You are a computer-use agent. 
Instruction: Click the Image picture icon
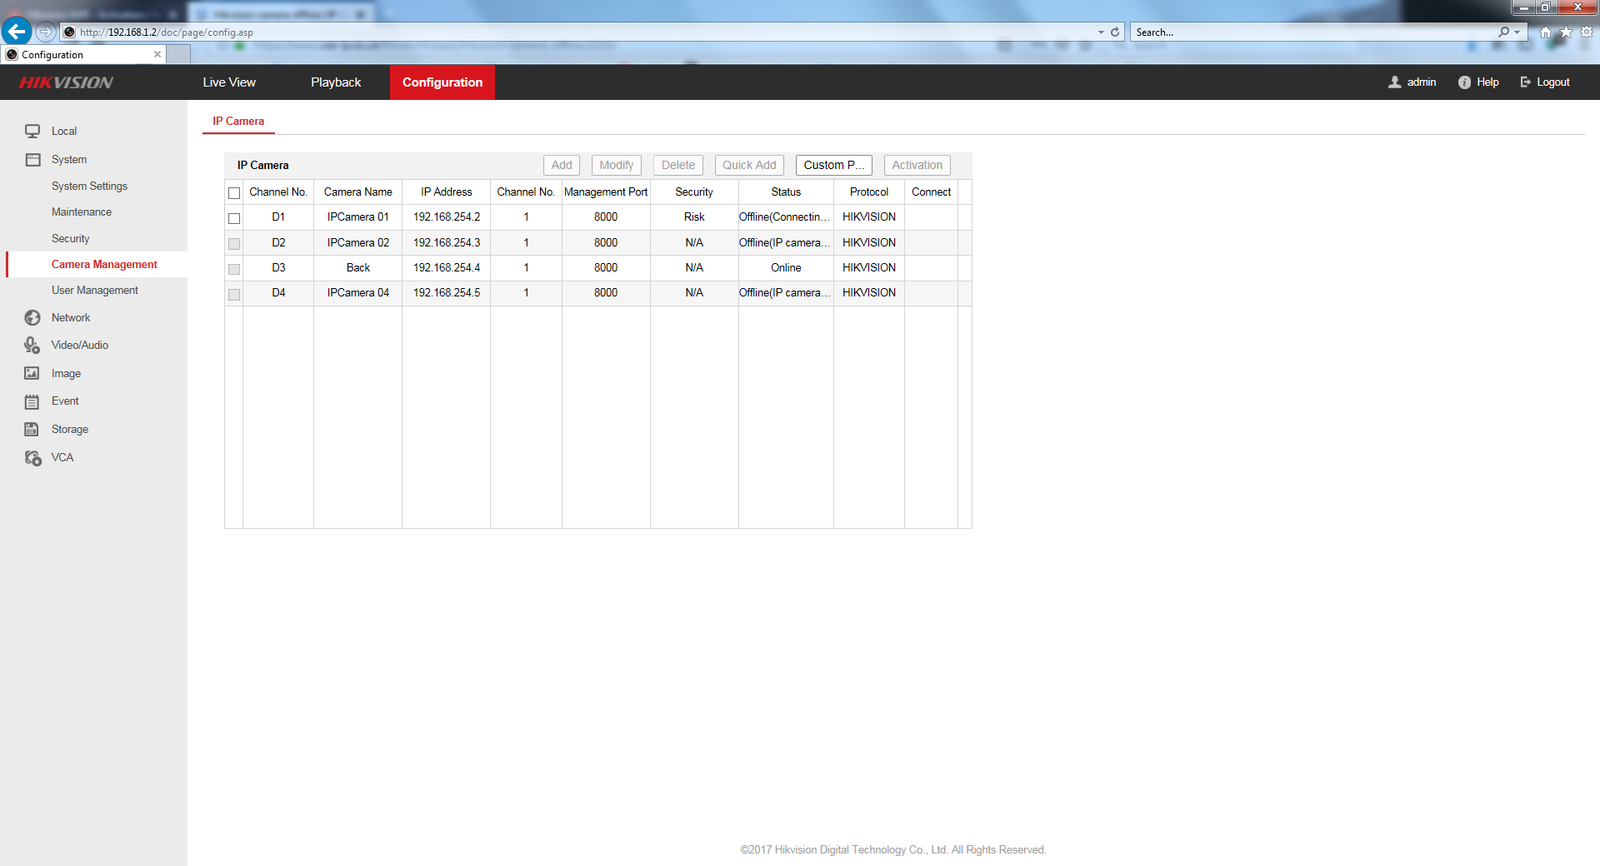coord(32,373)
